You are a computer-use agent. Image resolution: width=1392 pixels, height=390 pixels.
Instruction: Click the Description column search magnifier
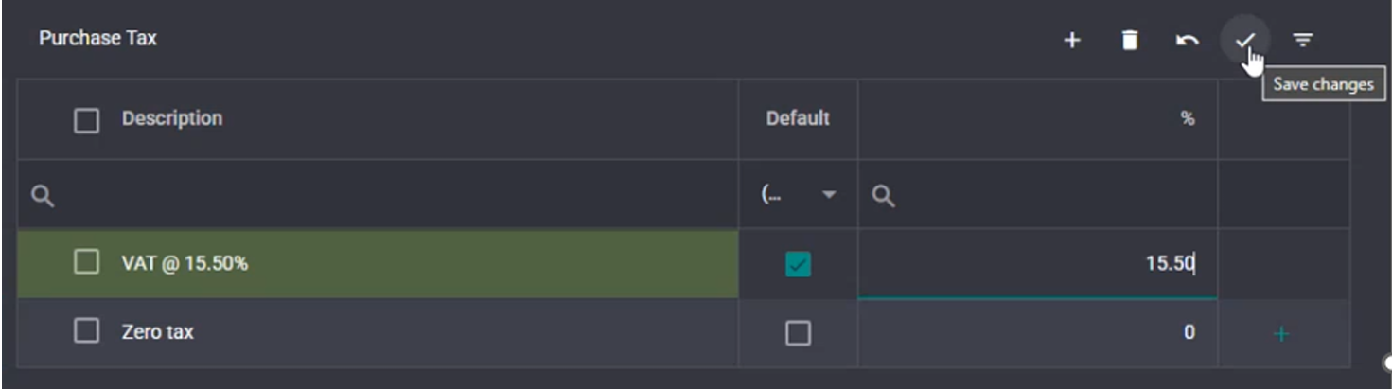[x=43, y=196]
